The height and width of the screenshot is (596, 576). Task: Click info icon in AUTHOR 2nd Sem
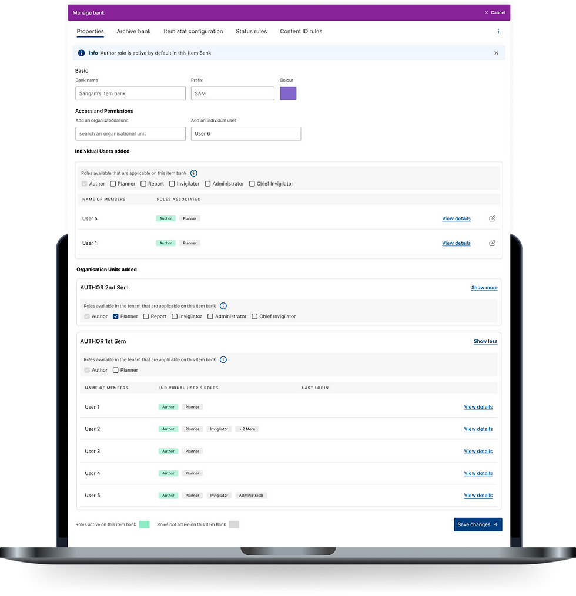tap(223, 306)
